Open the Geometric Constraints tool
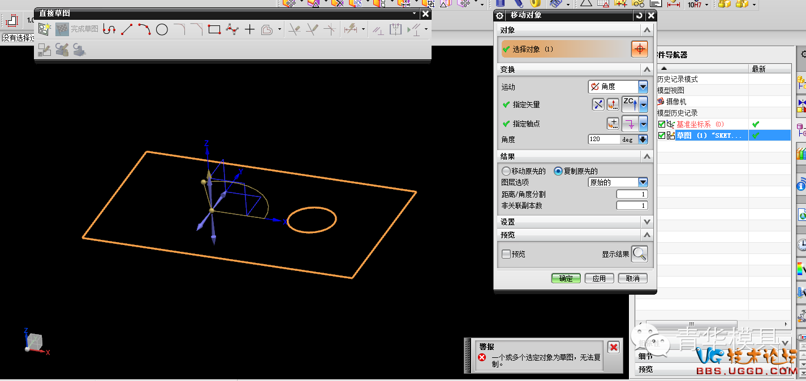Screen dimensions: 806x381 pos(378,29)
